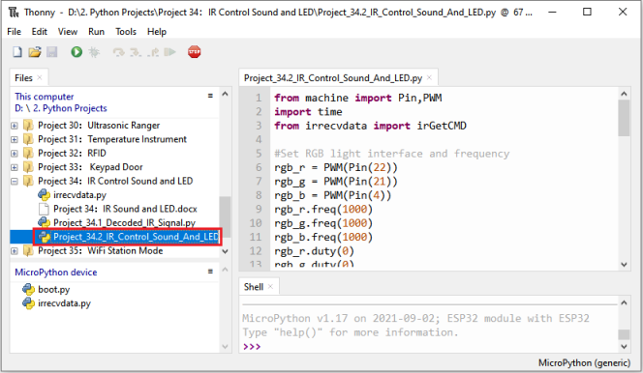This screenshot has height=373, width=643.
Task: Expand Project 33: Keypad Door folder
Action: pos(15,167)
